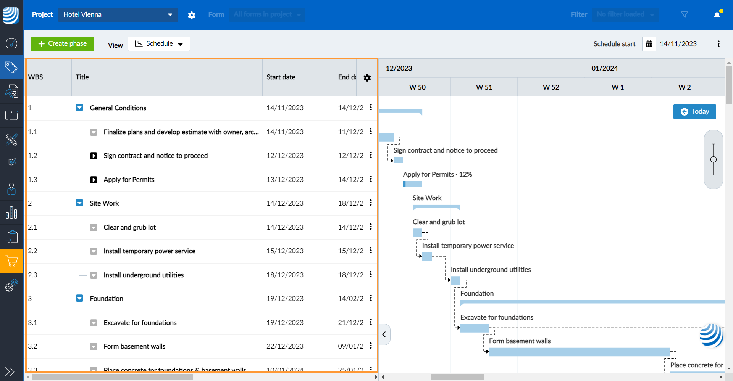Click the Gantt zoom slider handle

pyautogui.click(x=714, y=159)
